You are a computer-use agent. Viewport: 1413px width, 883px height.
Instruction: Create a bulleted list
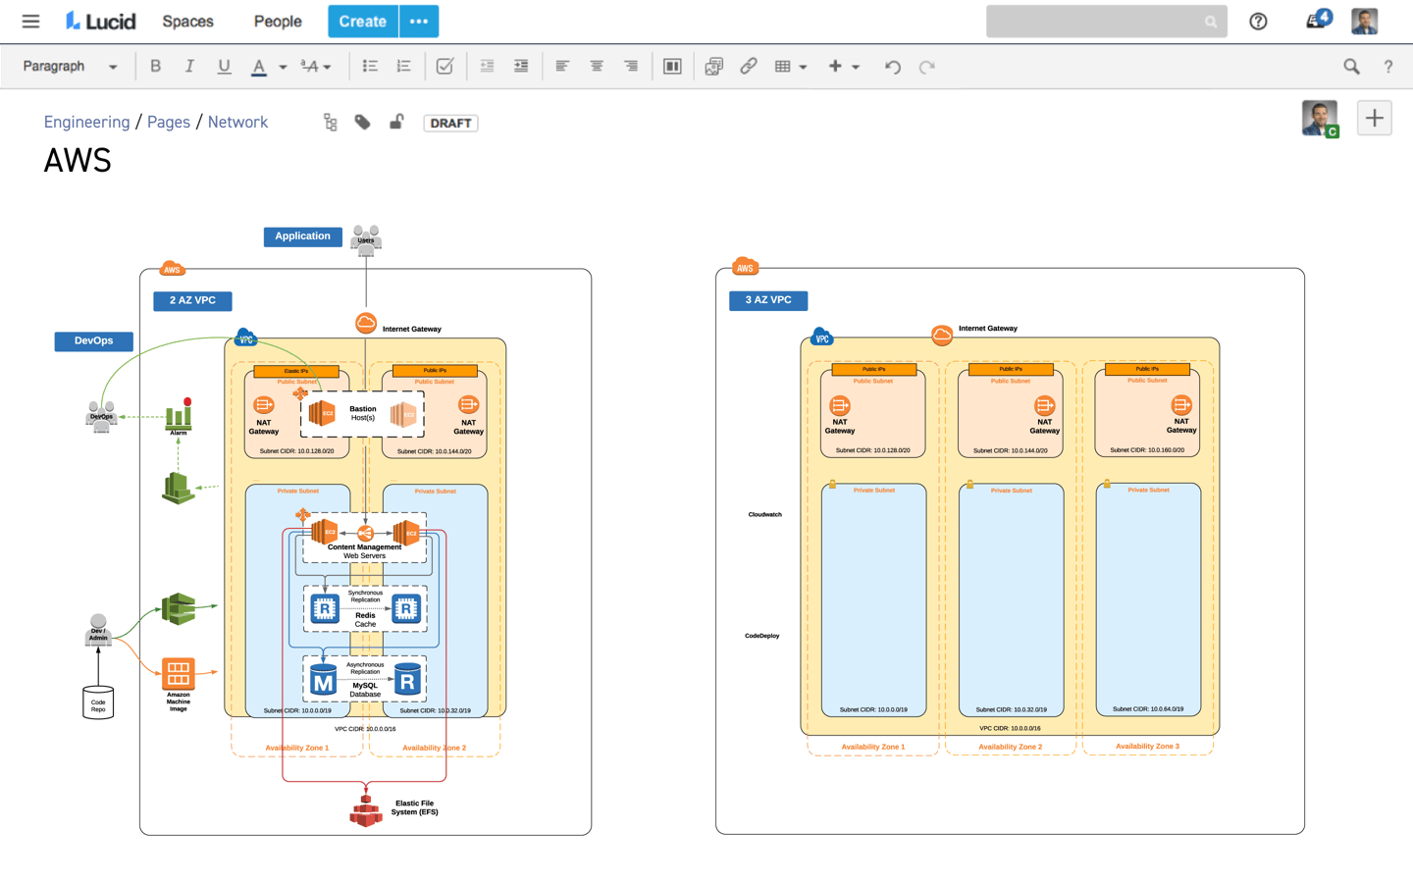tap(370, 66)
